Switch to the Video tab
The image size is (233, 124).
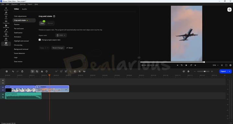click(x=17, y=9)
